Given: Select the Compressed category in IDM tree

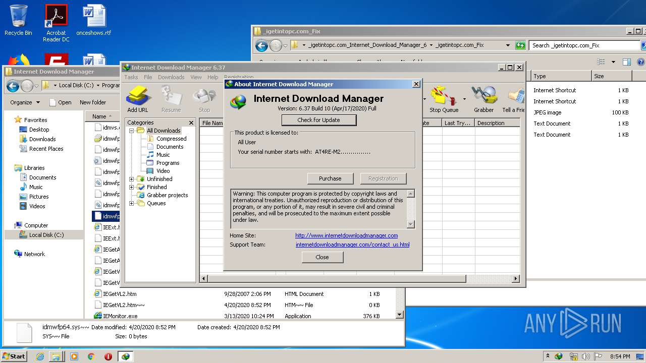Looking at the screenshot, I should point(171,139).
